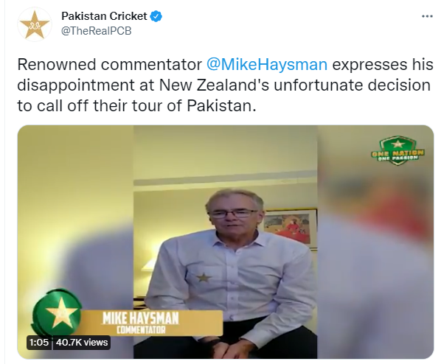Click the lamp in the video background
The image size is (441, 364).
pyautogui.click(x=147, y=268)
